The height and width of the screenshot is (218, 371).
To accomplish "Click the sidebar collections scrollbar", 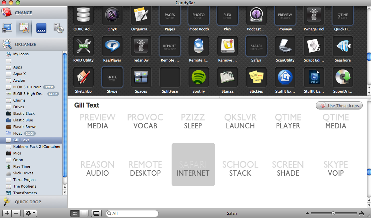I will click(x=65, y=115).
